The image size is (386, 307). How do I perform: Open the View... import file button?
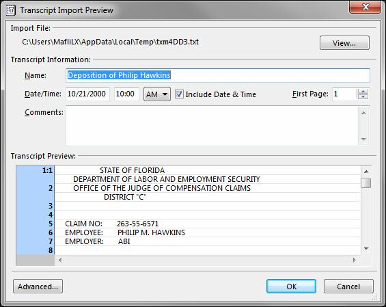[x=344, y=43]
